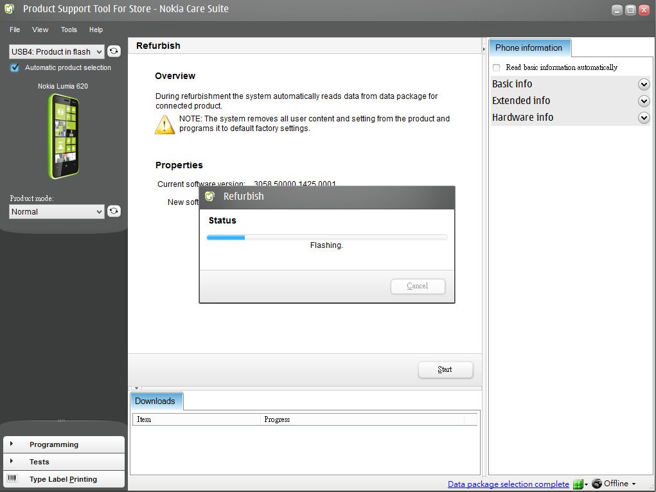Maximize the Nokia Care Suite window
This screenshot has height=492, width=656.
pyautogui.click(x=630, y=10)
